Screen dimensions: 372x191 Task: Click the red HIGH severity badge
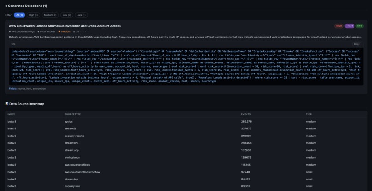[x=339, y=26]
